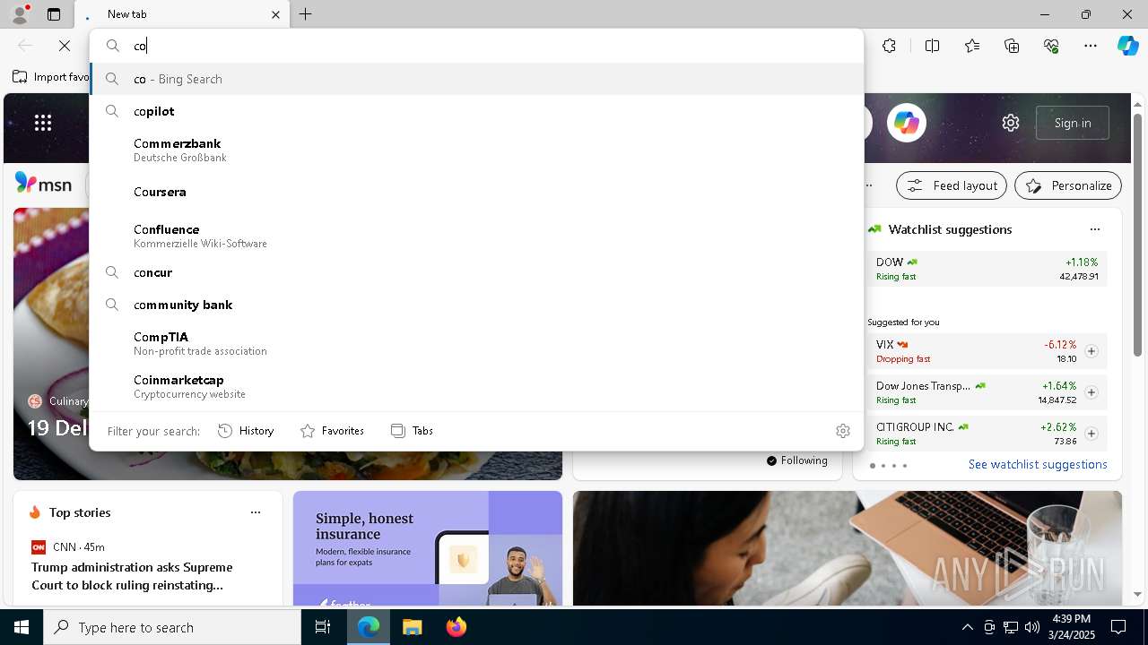The image size is (1148, 645).
Task: Open the Collections icon
Action: point(1012,46)
